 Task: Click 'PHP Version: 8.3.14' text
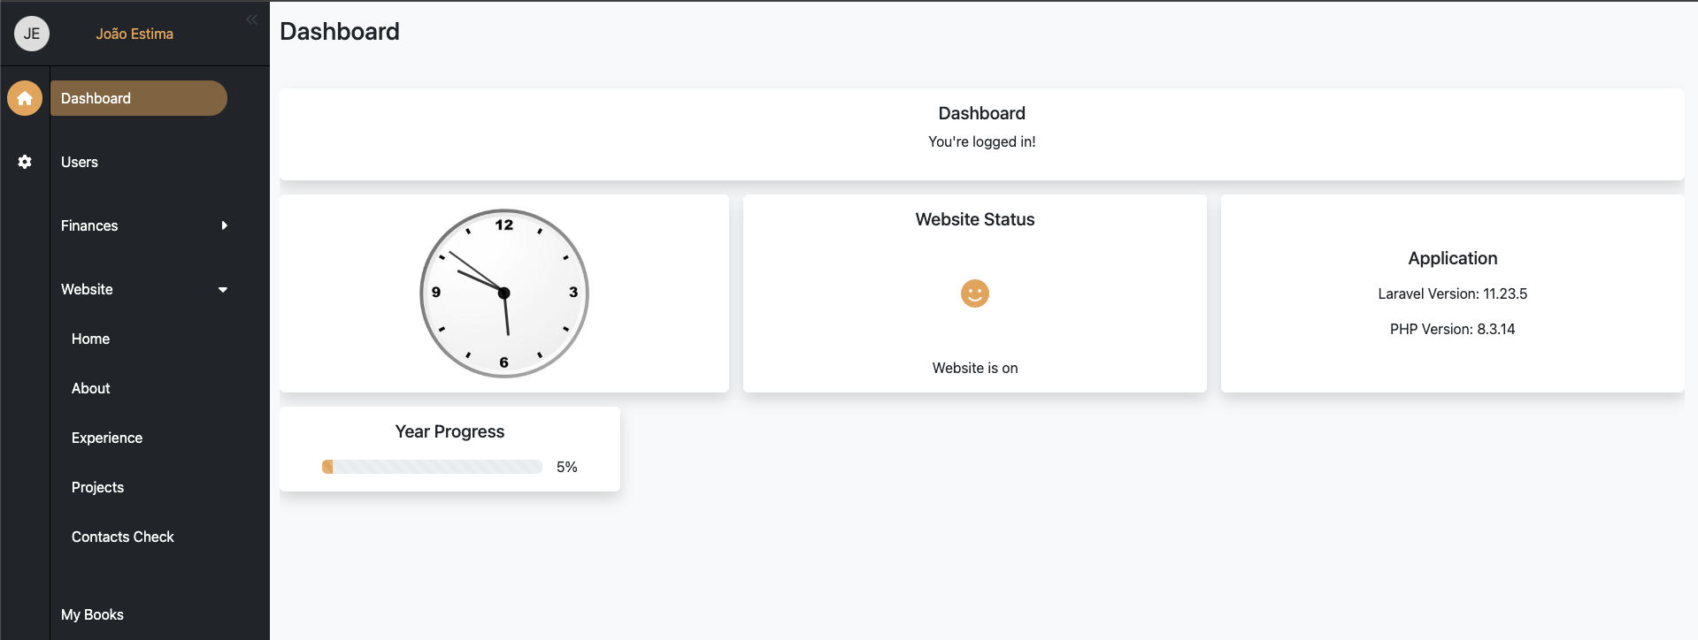(x=1453, y=329)
